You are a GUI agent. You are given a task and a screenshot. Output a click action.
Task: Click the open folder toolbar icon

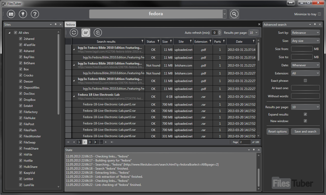[86, 32]
